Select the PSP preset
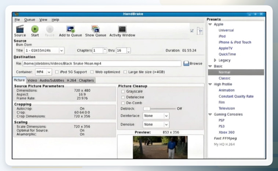Screen dimensions: 278x171 [222, 120]
